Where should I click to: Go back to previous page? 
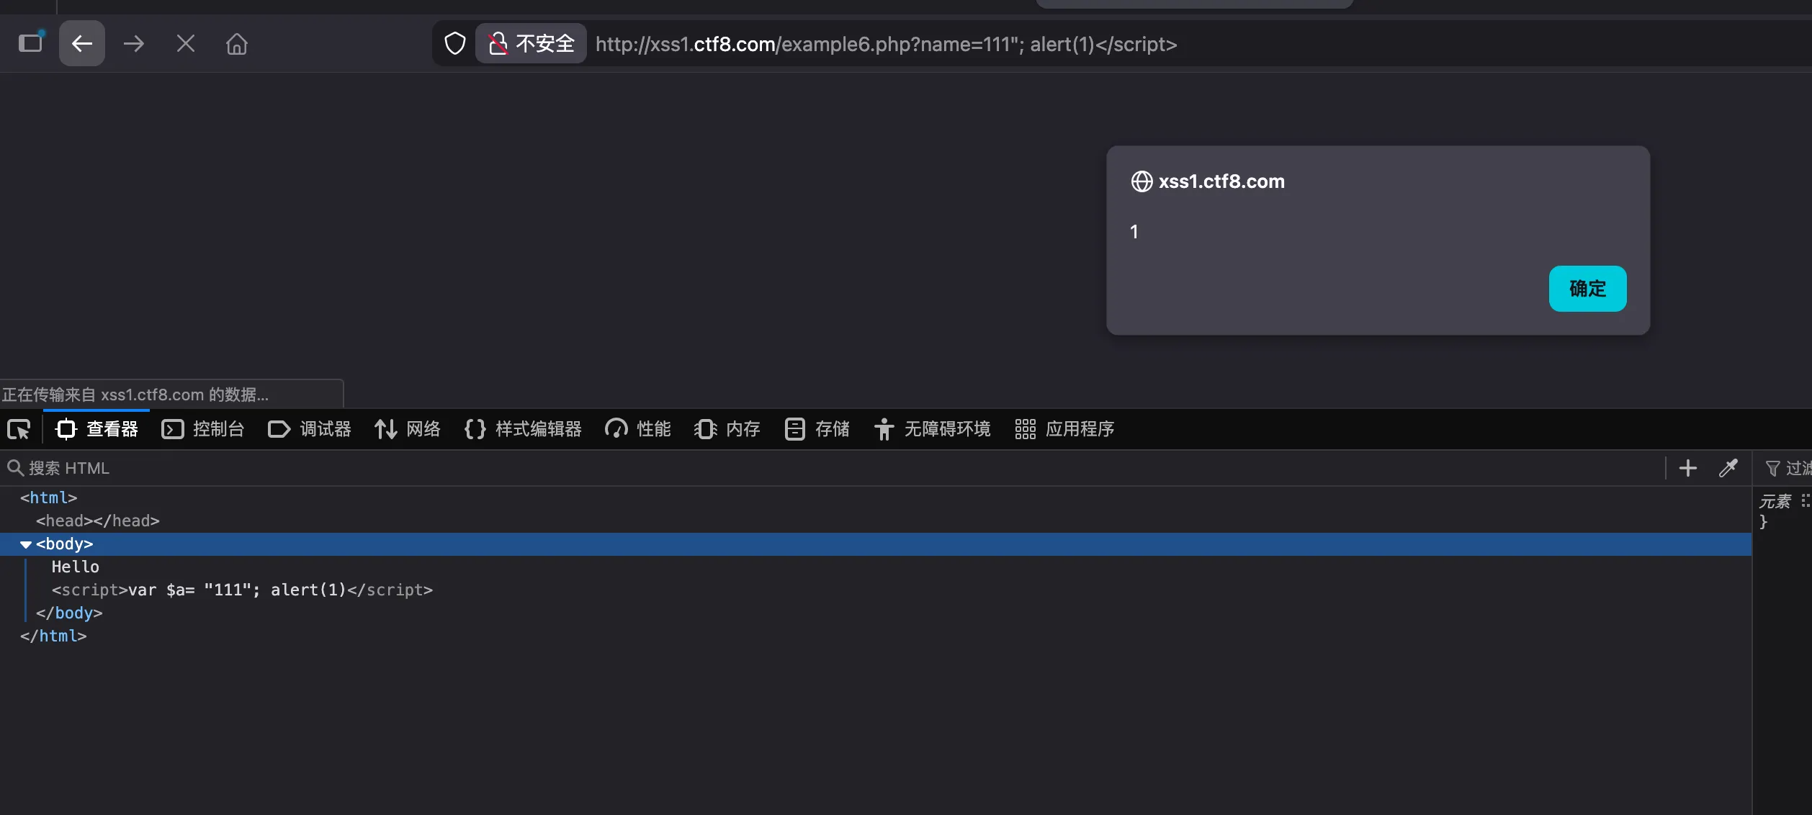(x=82, y=43)
